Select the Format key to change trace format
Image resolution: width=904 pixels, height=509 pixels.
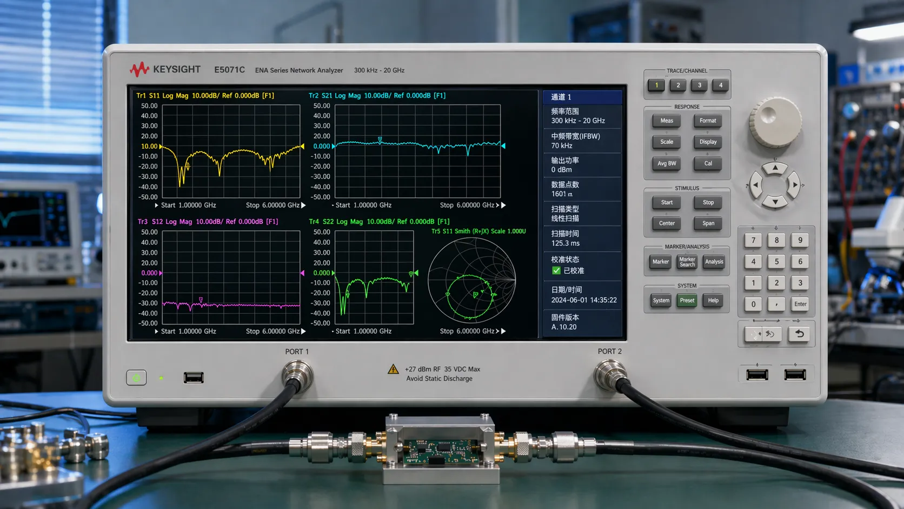707,121
